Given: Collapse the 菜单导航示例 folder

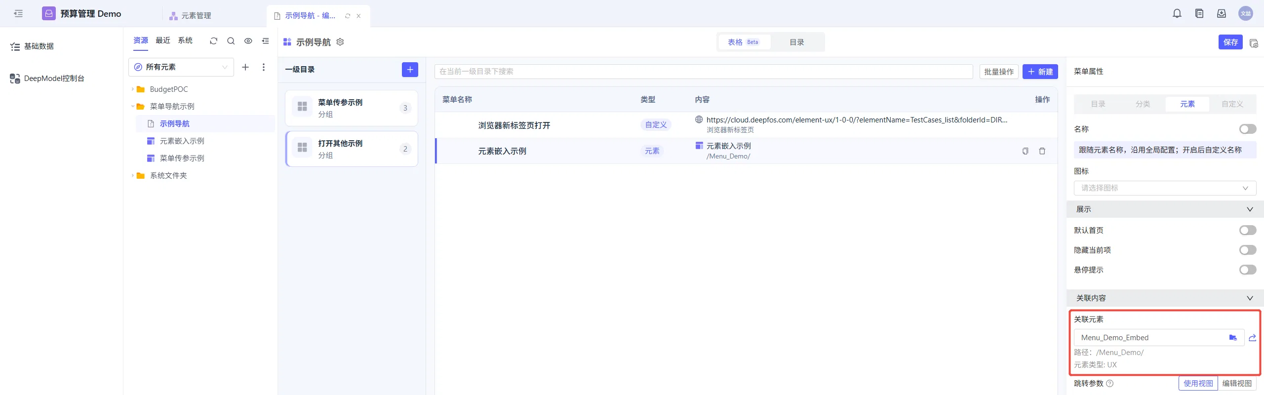Looking at the screenshot, I should click(x=133, y=107).
